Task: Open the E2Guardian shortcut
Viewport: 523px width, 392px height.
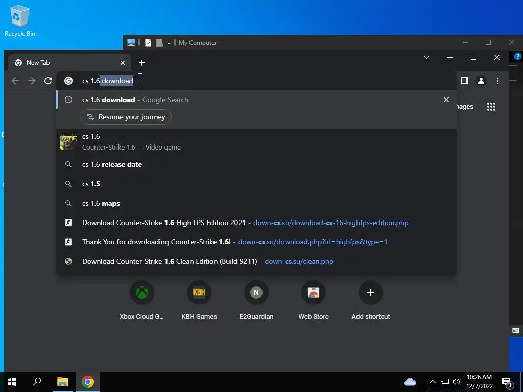Action: pos(256,301)
